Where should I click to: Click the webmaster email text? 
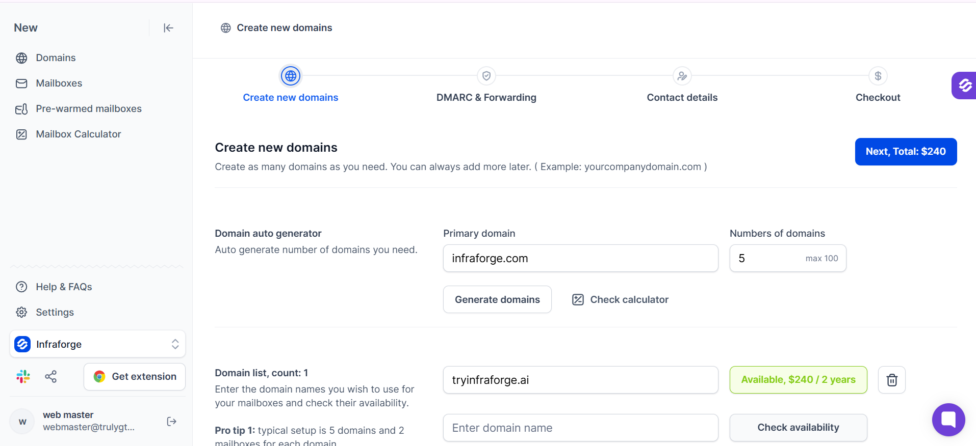(89, 427)
